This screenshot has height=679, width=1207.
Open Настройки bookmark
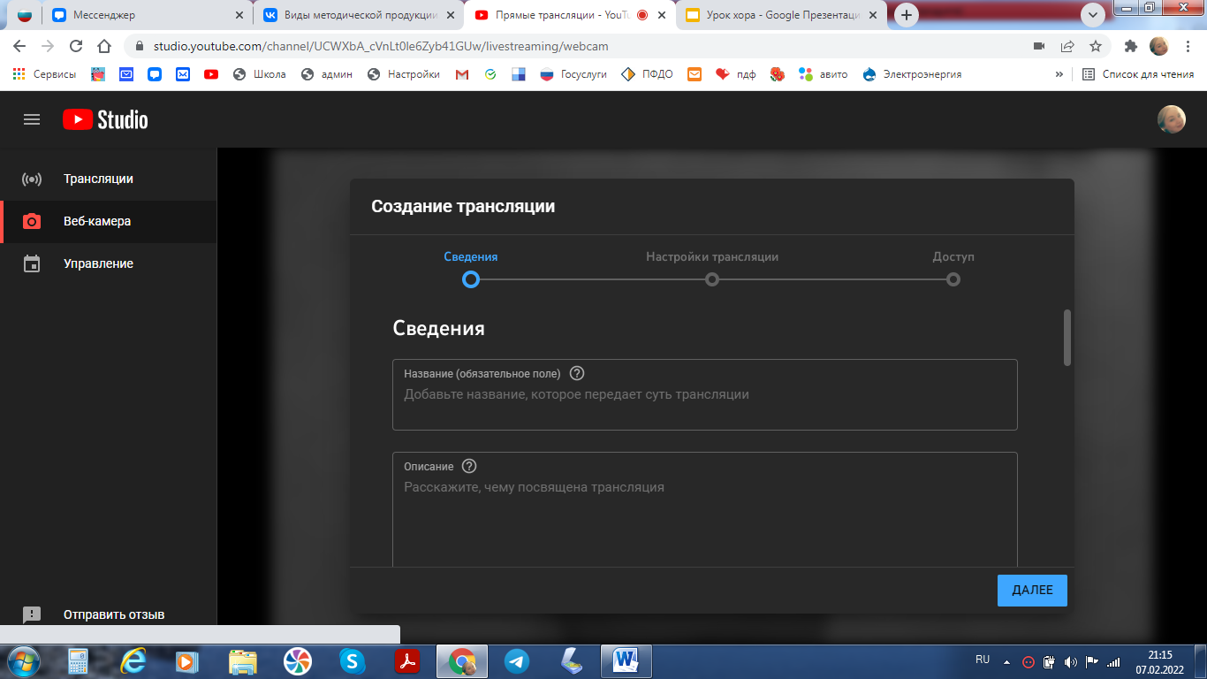[404, 74]
